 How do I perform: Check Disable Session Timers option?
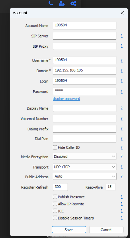[x=55, y=218]
